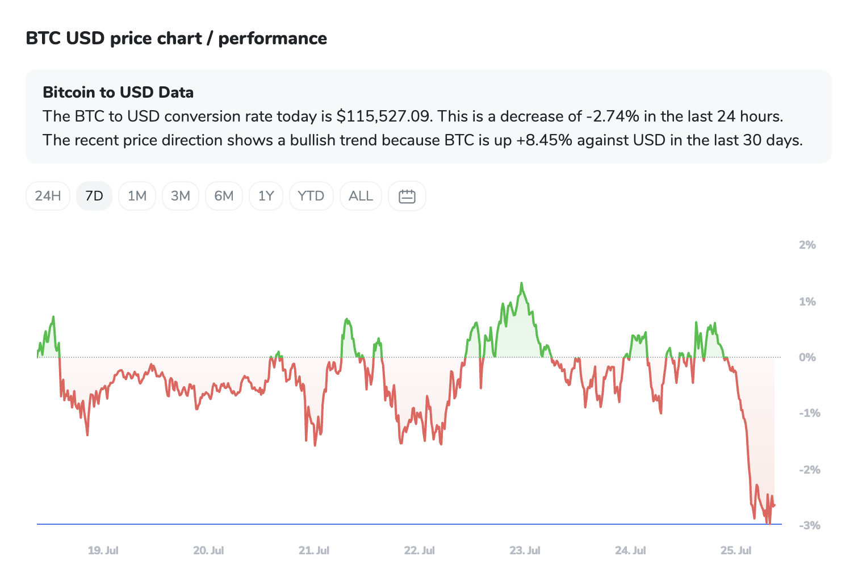Click the 'BTC USD price chart / performance' heading
The image size is (854, 585).
(x=177, y=38)
